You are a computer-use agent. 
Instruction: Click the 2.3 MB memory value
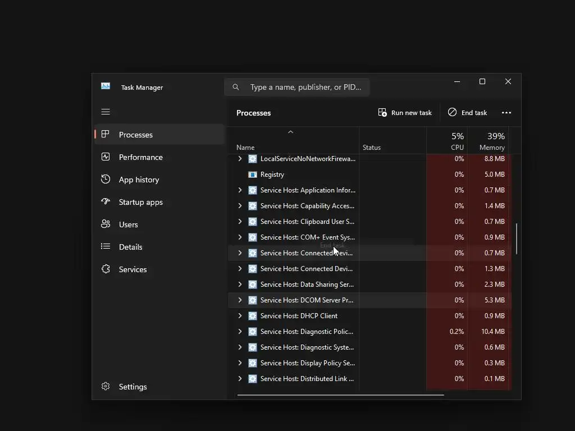point(494,285)
